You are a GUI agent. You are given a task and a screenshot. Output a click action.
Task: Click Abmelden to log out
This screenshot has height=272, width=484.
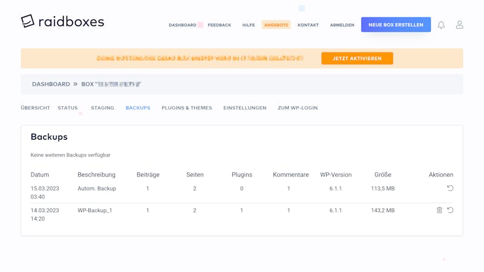342,25
